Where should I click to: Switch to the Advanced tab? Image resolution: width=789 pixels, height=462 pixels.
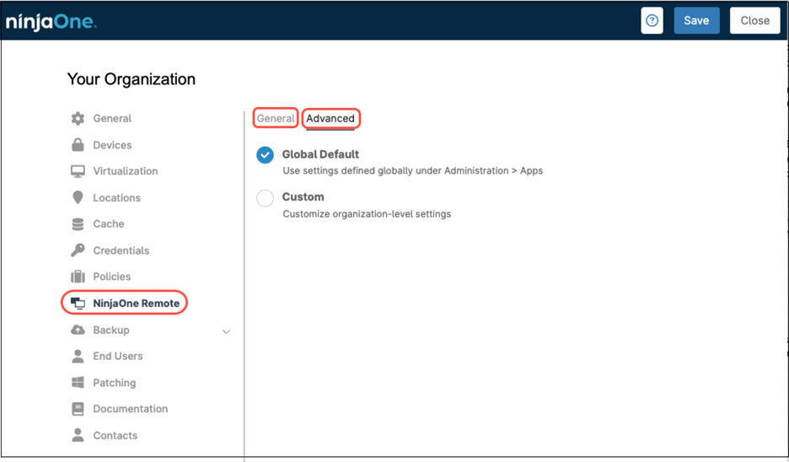tap(330, 118)
